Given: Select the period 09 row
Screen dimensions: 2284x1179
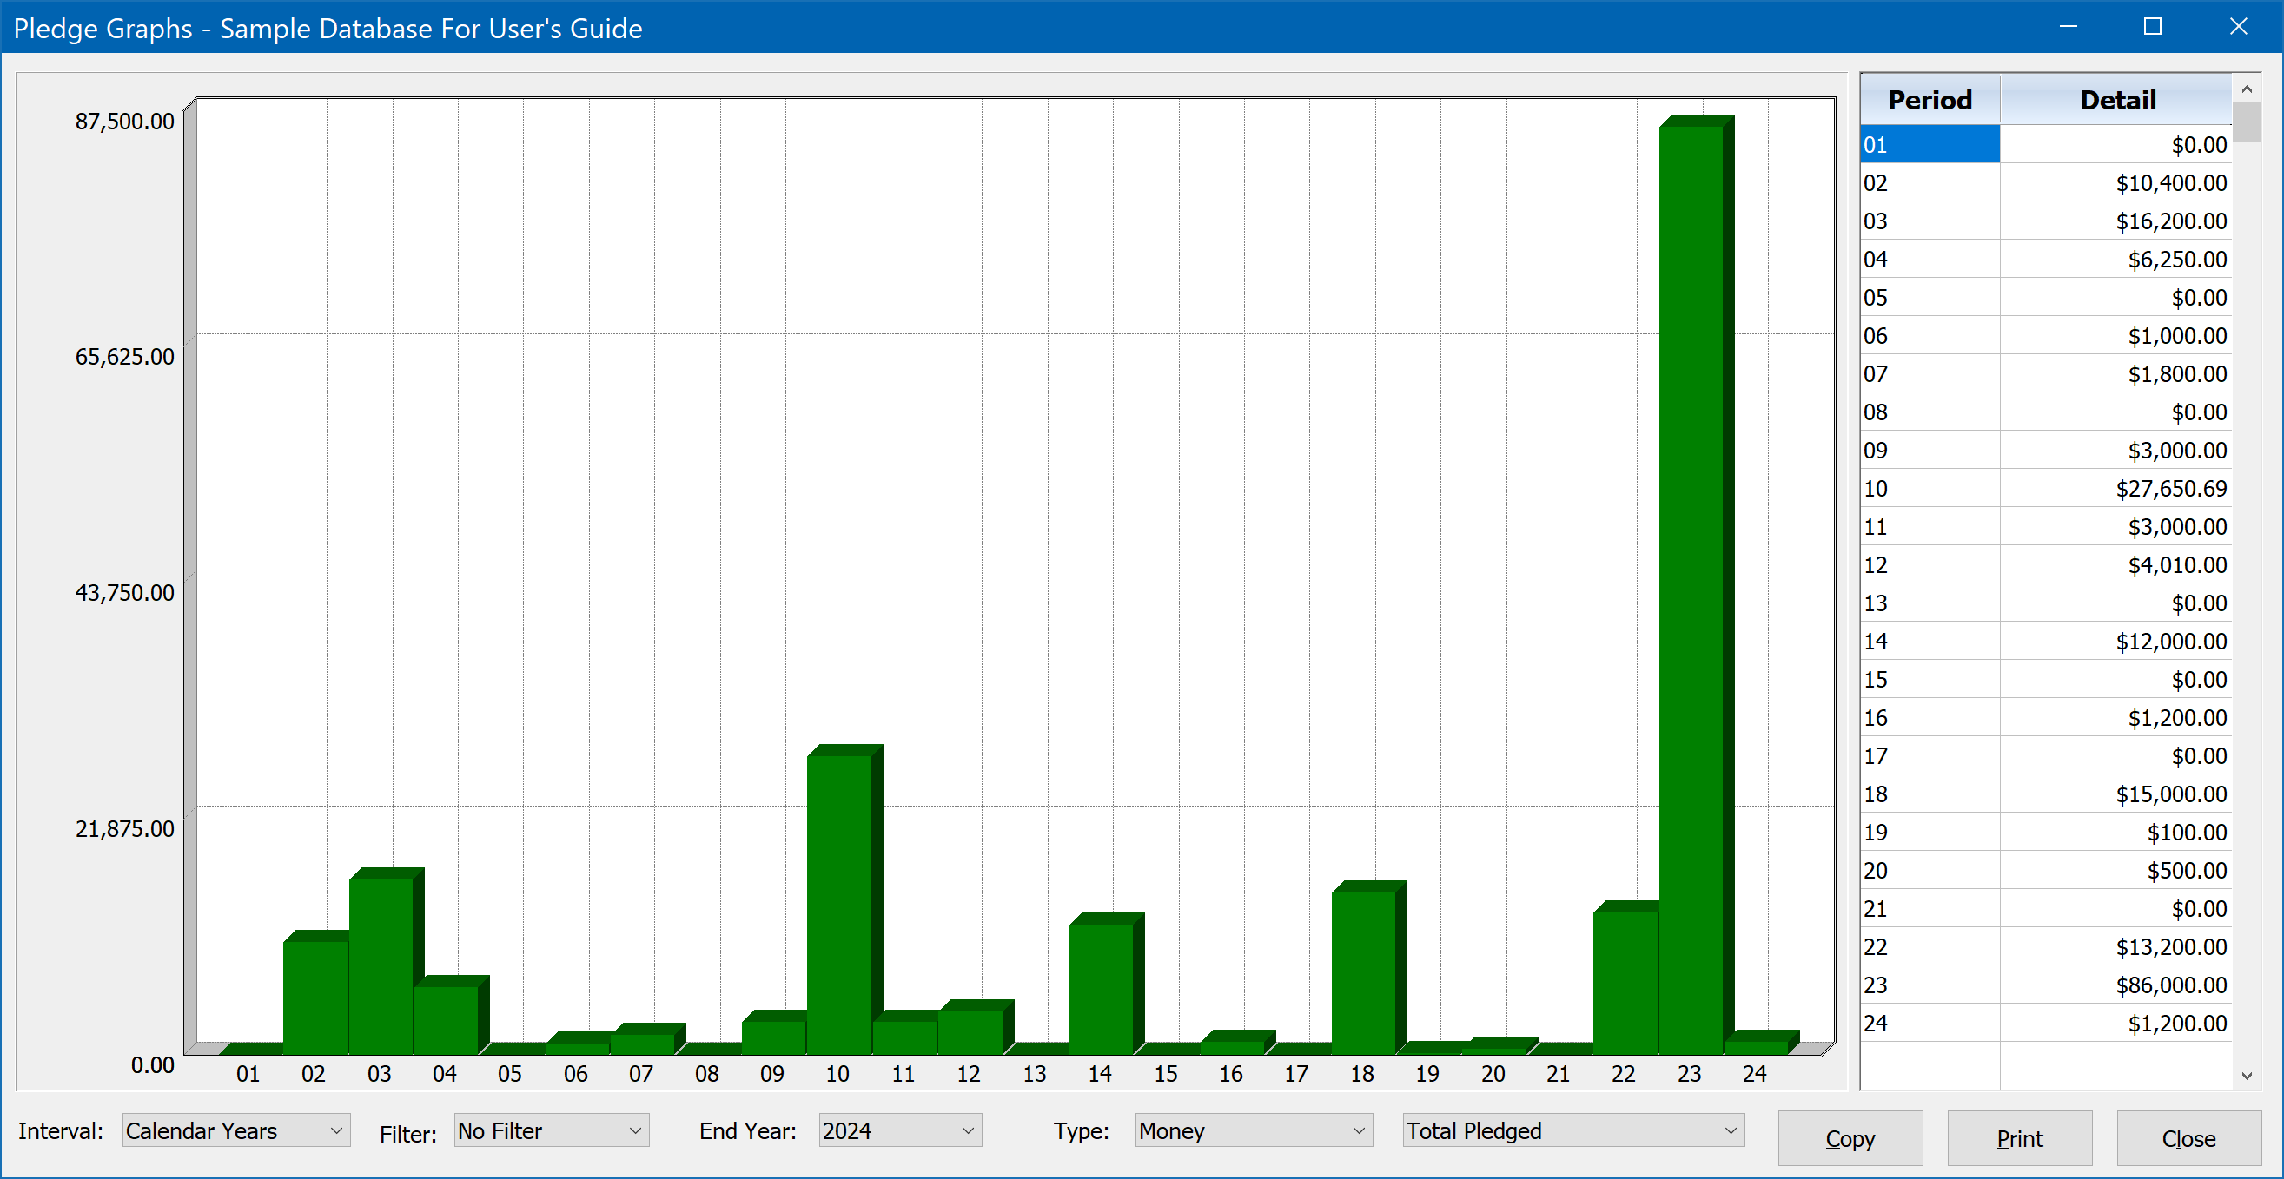Looking at the screenshot, I should pyautogui.click(x=2045, y=450).
